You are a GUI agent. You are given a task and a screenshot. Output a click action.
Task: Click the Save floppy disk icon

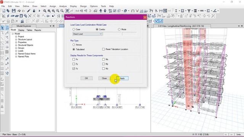(14, 11)
